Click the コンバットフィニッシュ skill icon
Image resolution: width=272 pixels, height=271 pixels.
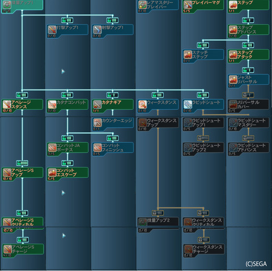[97, 147]
